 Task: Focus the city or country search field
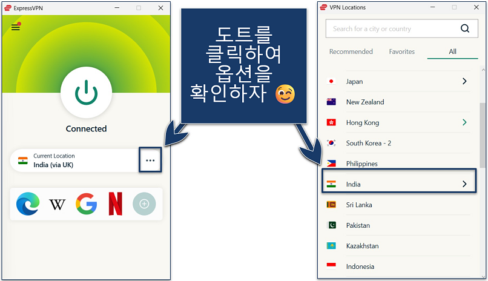(x=402, y=28)
